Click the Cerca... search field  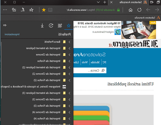point(90,70)
